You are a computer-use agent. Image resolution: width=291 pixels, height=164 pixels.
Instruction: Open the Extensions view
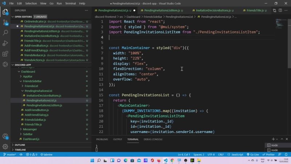(x=5, y=54)
